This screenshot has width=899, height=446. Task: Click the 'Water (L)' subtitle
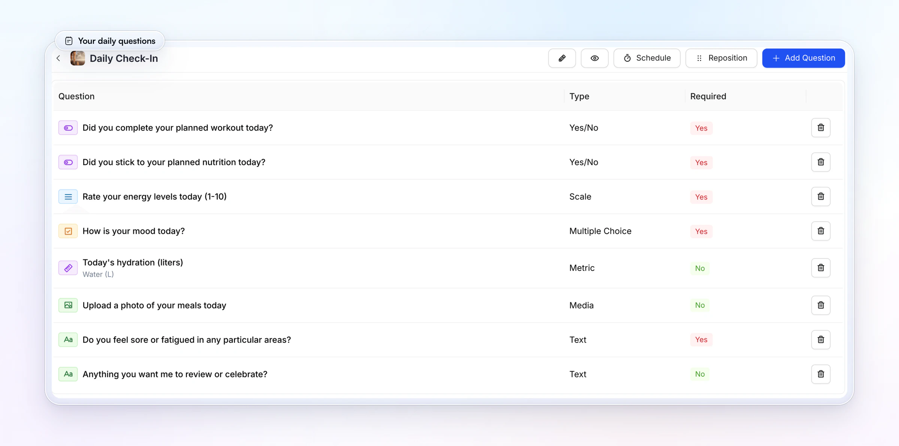tap(98, 274)
